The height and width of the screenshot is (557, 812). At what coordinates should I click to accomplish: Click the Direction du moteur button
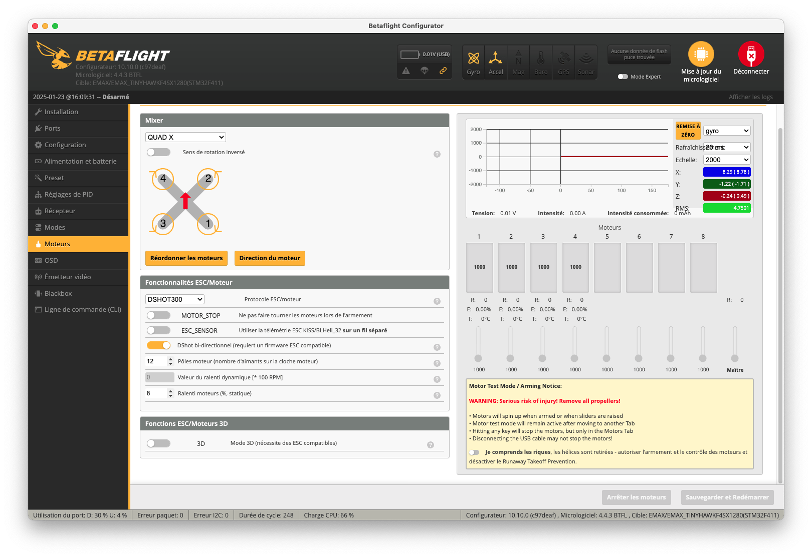(270, 258)
